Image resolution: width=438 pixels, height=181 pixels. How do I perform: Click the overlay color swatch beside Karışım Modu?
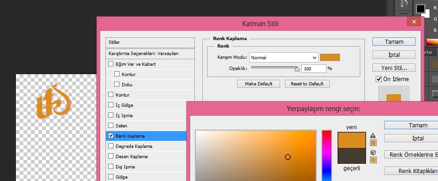click(x=330, y=57)
